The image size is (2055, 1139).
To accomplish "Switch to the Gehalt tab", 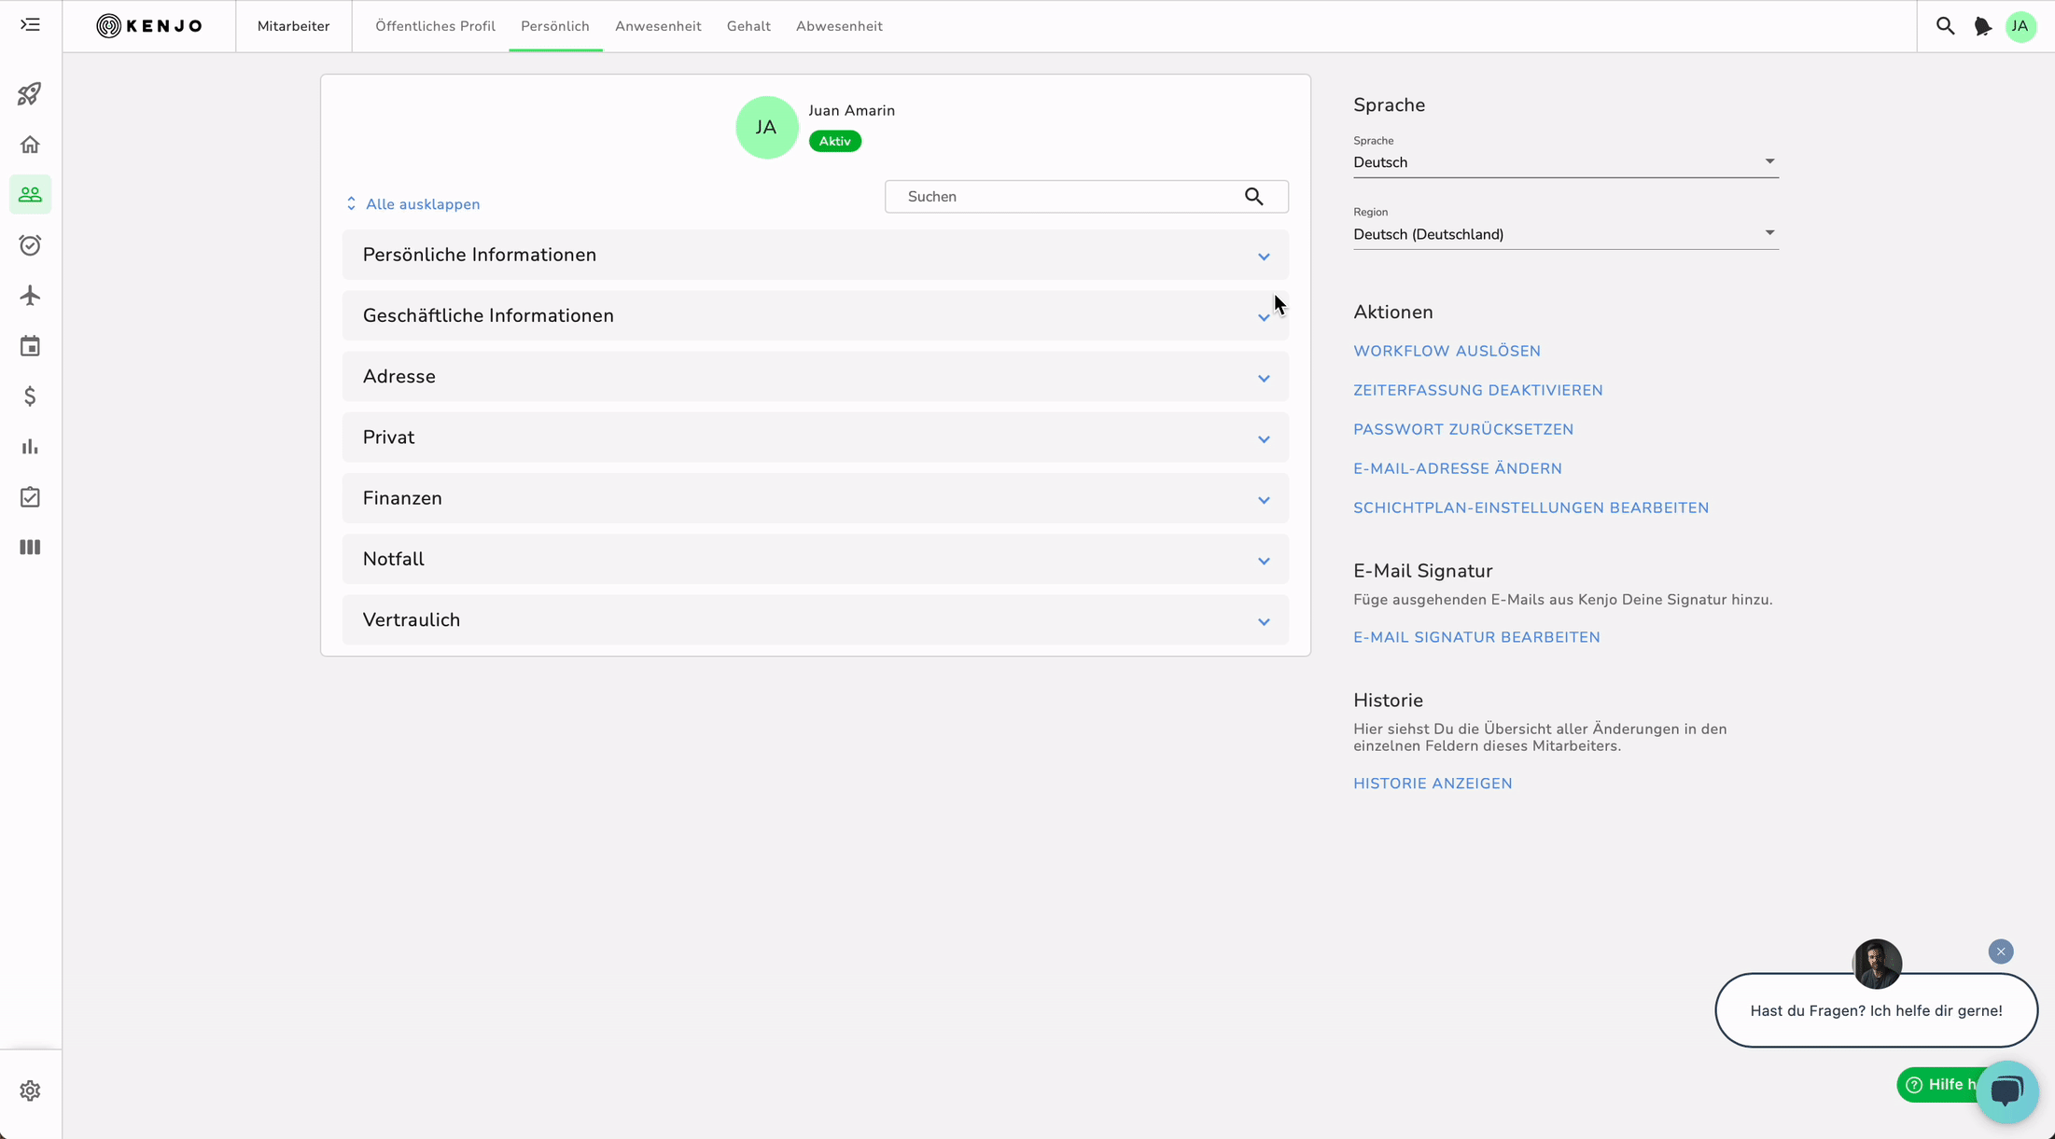I will tap(748, 26).
